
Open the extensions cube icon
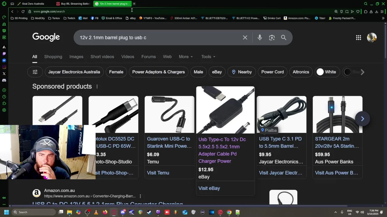[x=366, y=11]
